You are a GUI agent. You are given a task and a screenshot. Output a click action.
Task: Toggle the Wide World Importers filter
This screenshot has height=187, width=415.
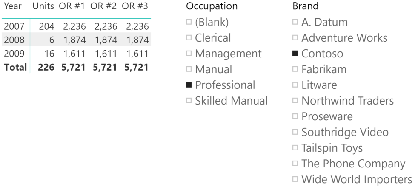(x=295, y=179)
